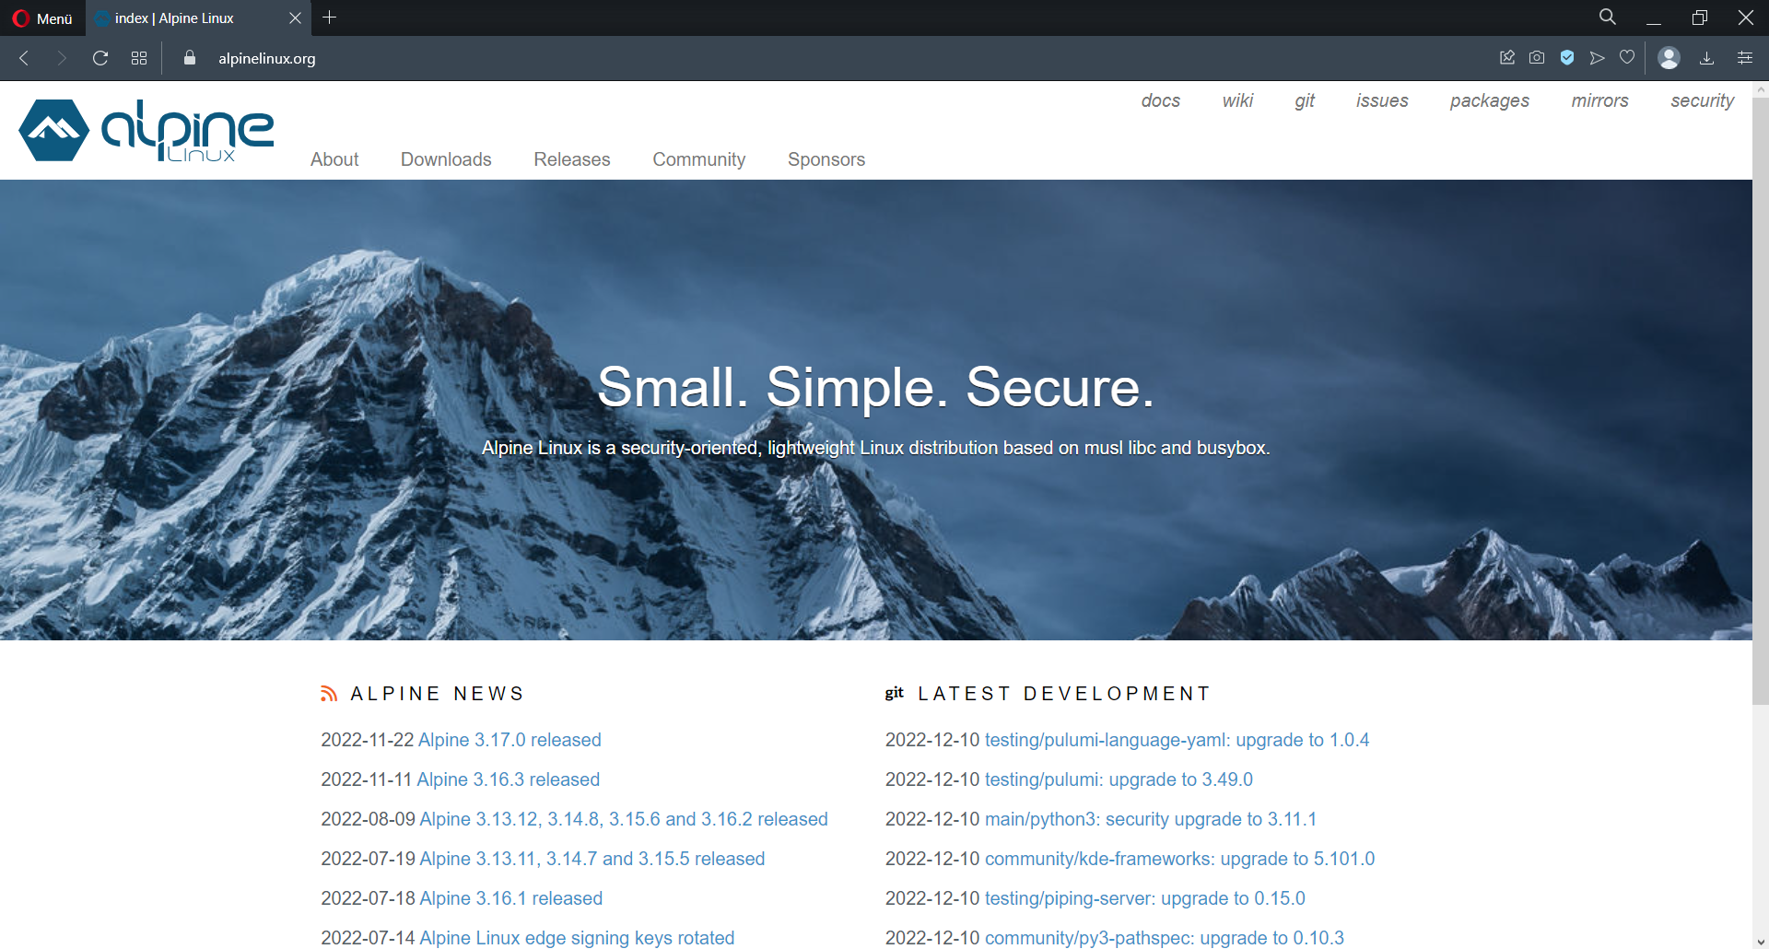The height and width of the screenshot is (949, 1769).
Task: Open testing/piping-server upgrade commit
Action: click(x=1145, y=898)
